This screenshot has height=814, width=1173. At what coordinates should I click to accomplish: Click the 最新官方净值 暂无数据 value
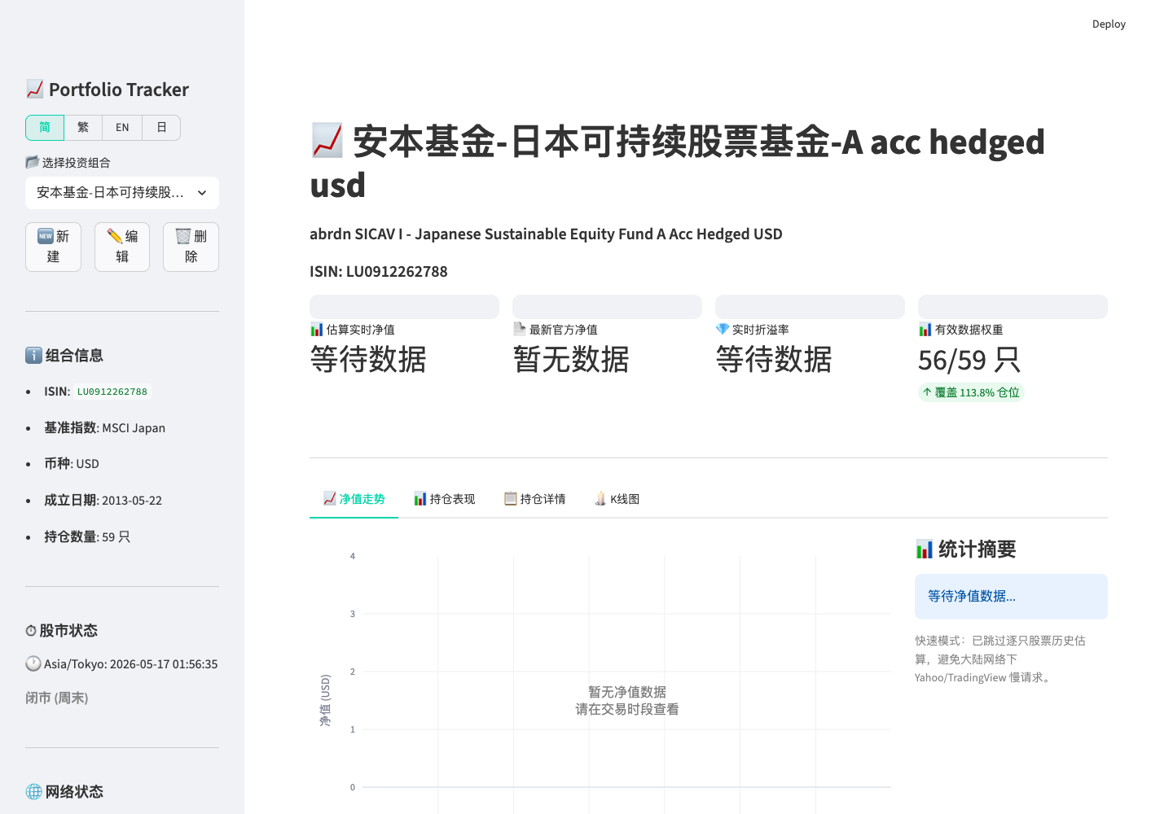pos(571,359)
